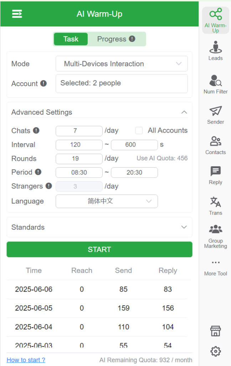
Task: Toggle the hamburger menu in the header
Action: [17, 14]
